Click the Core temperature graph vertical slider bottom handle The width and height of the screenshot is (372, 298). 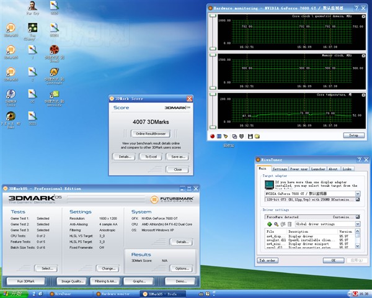[213, 127]
